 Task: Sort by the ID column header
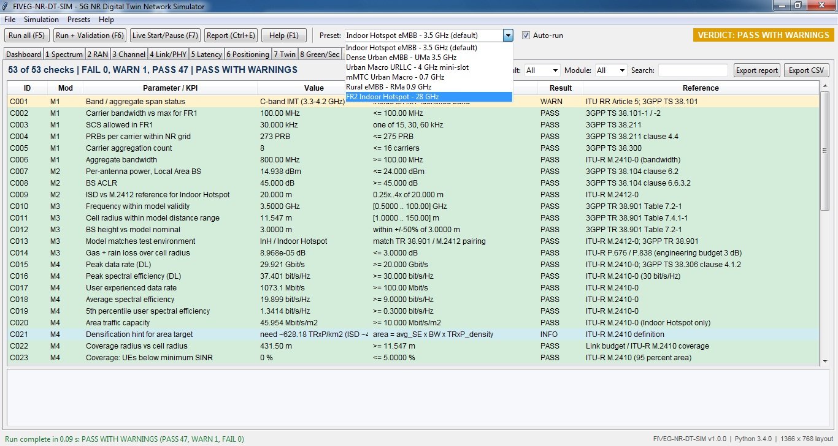pos(27,88)
